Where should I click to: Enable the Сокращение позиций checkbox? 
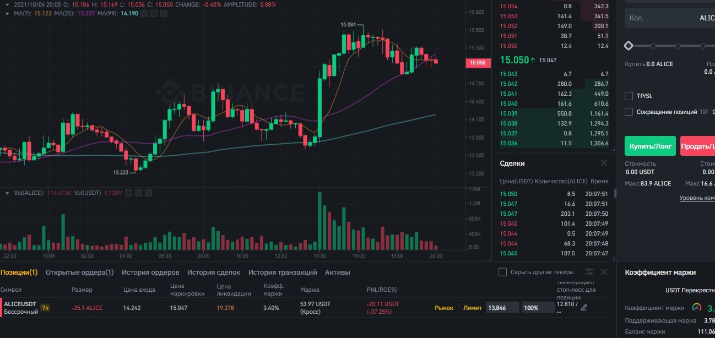(629, 112)
